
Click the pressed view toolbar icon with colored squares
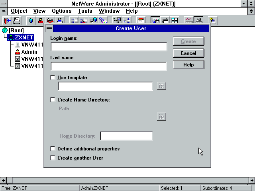point(155,21)
